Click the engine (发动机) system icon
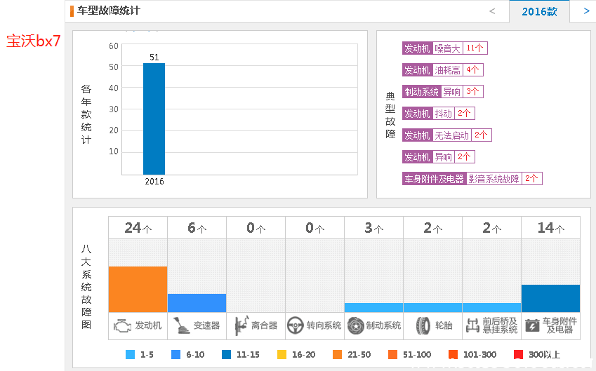Viewport: 596px width, 371px height. (123, 325)
